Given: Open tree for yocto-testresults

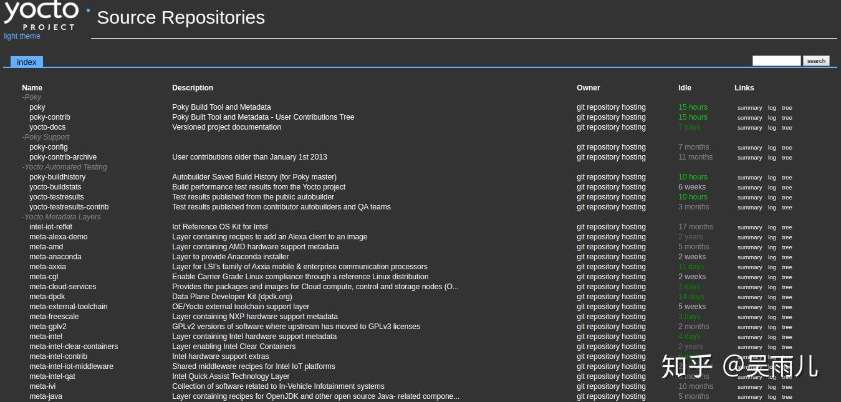Looking at the screenshot, I should (787, 198).
